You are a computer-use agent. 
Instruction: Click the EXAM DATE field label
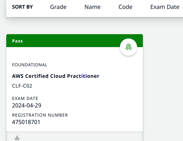point(25,98)
